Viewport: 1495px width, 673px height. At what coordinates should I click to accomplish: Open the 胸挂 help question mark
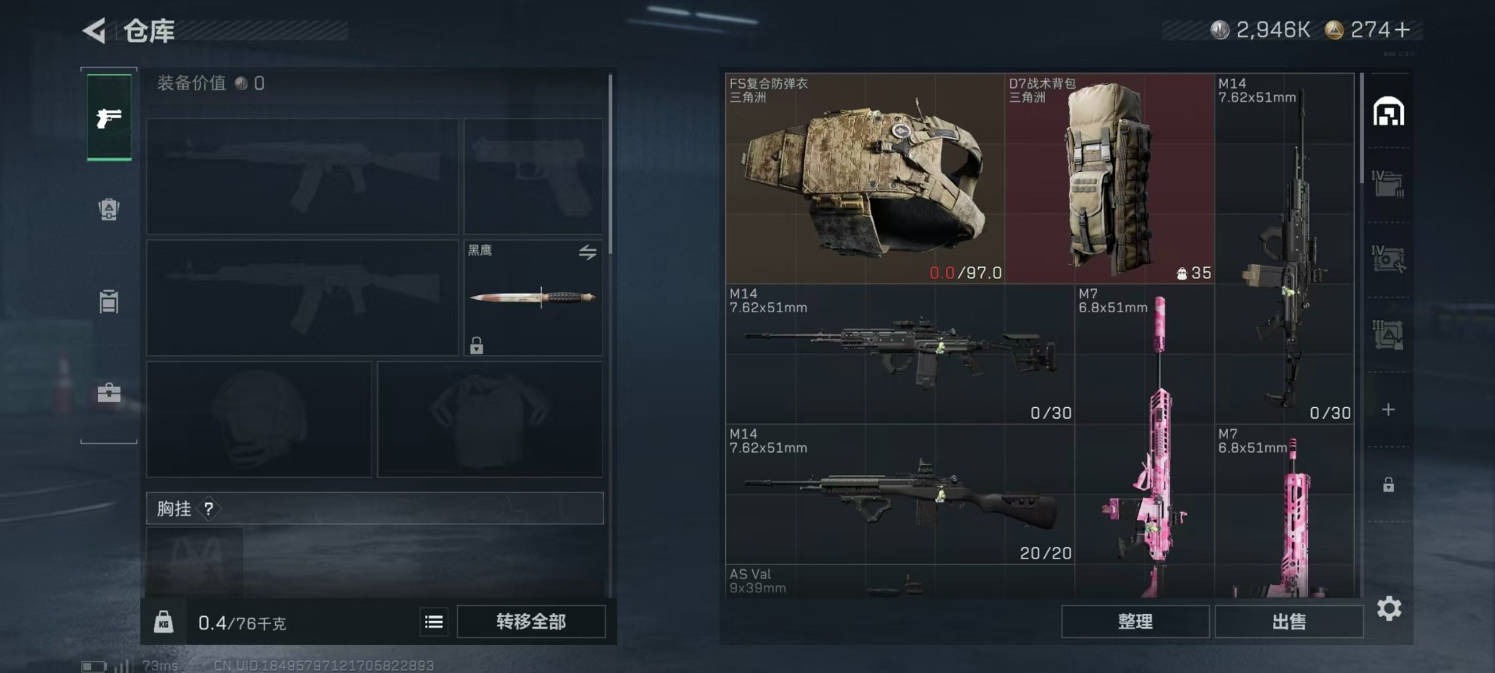pos(209,509)
